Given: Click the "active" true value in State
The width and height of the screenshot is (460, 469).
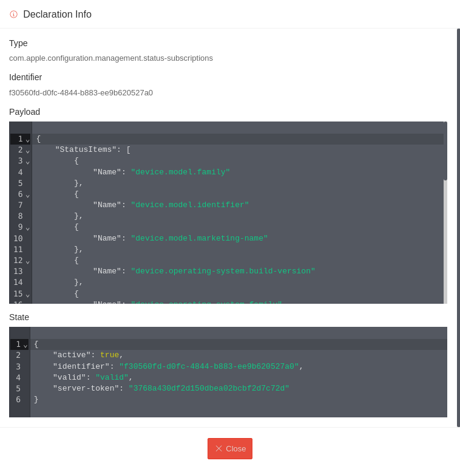Looking at the screenshot, I should (109, 355).
